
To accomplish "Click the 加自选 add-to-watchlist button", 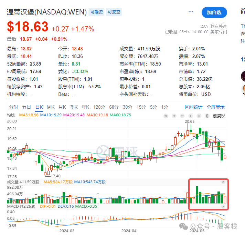I will 214,12.
